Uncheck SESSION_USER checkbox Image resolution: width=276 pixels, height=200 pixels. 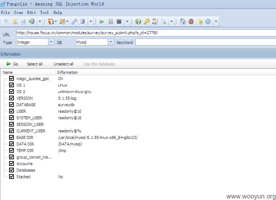pyautogui.click(x=11, y=124)
